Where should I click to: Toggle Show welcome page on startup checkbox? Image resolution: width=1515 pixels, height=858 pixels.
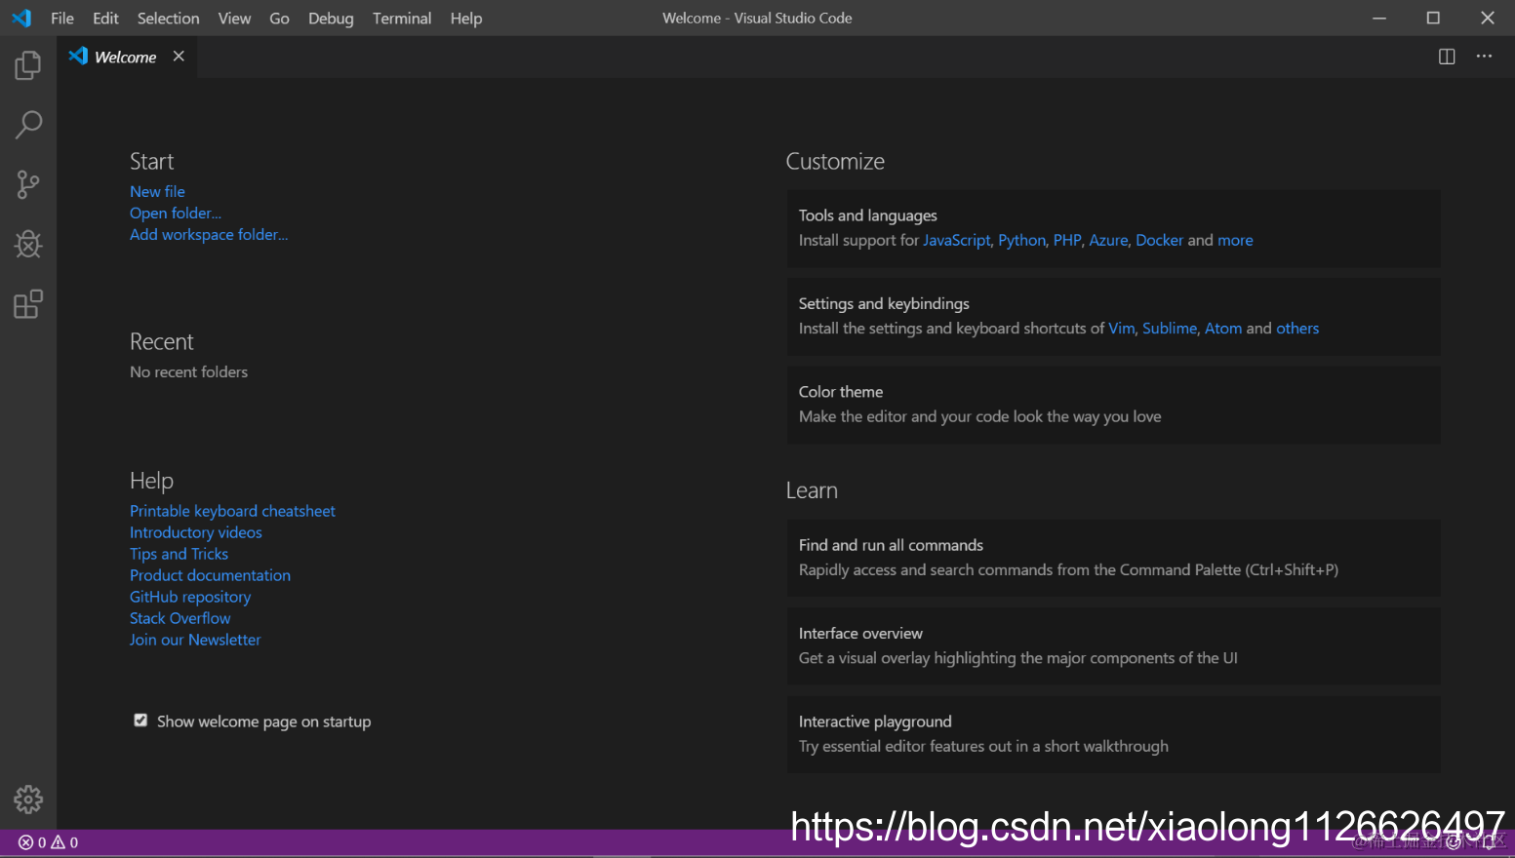(140, 721)
